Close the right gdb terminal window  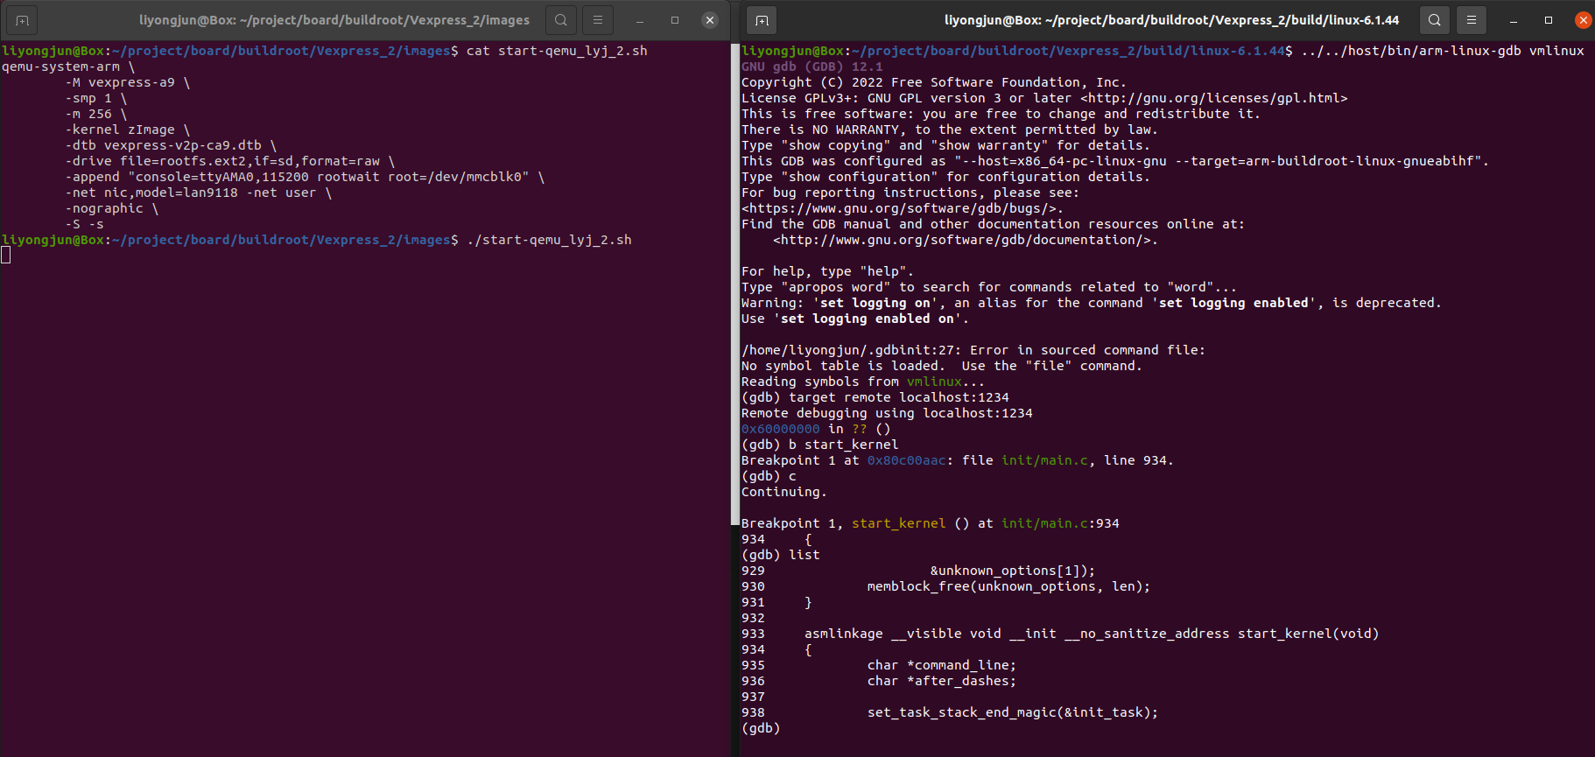click(1584, 20)
